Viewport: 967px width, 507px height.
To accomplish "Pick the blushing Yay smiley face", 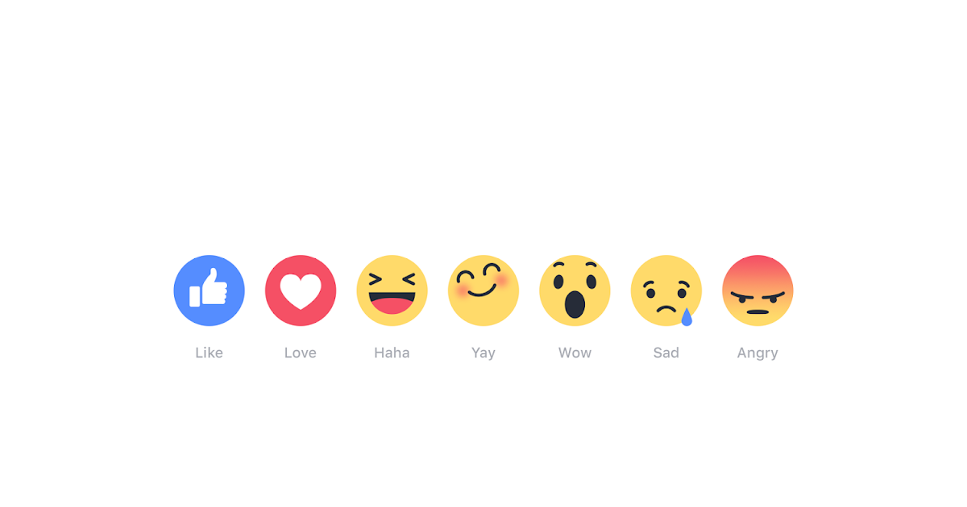I will 483,291.
